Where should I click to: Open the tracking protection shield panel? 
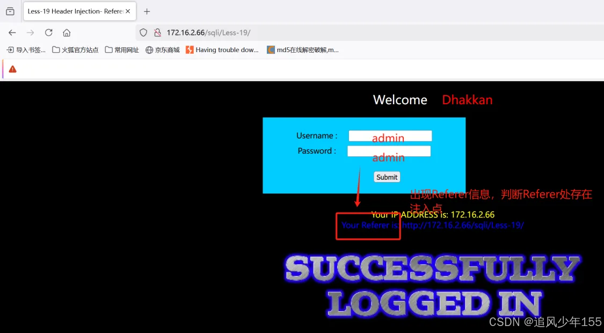[143, 32]
